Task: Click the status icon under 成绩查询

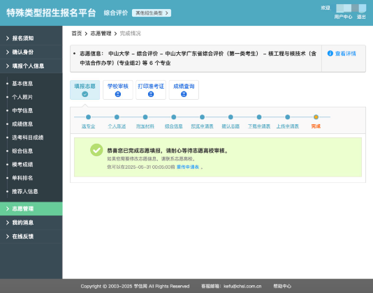Action: 184,94
